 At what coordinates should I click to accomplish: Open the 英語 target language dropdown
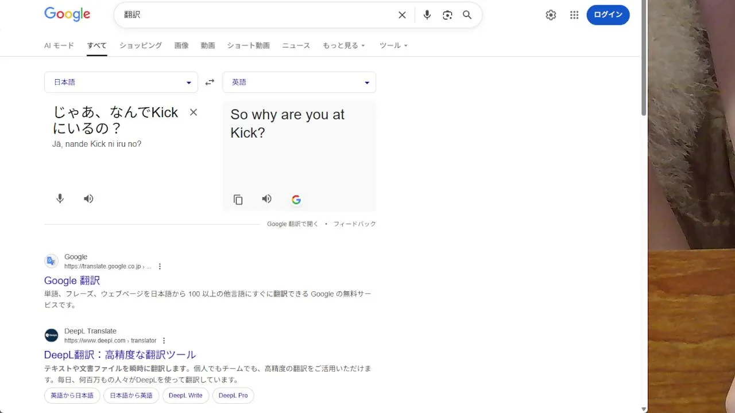coord(299,82)
